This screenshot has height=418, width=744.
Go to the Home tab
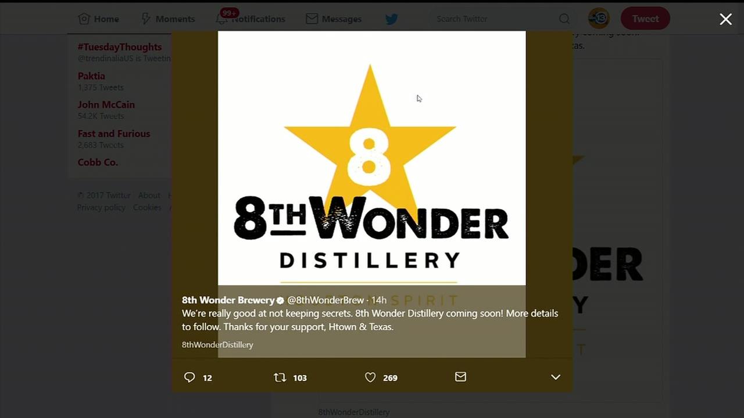click(x=99, y=19)
